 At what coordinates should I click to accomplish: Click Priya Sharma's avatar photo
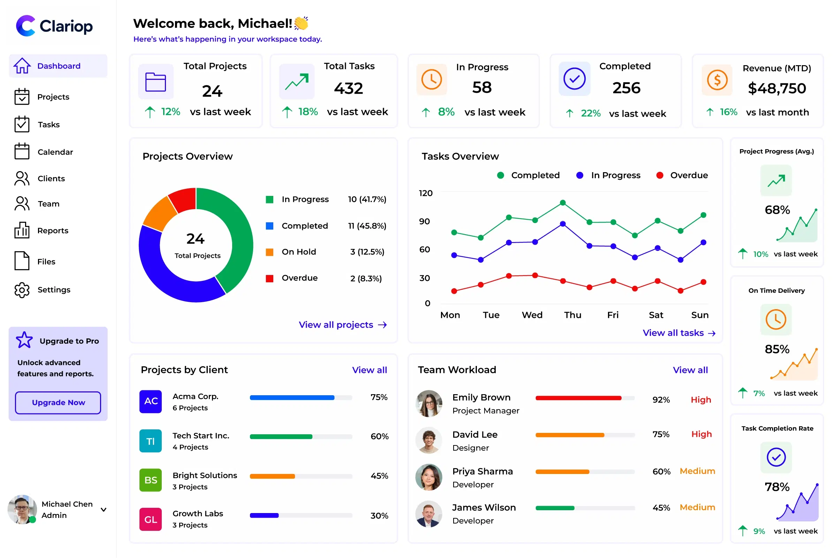[x=429, y=477]
